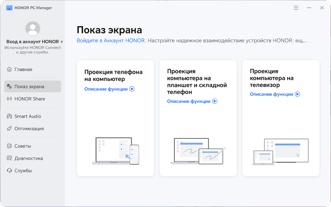Click Вход в аккаунт HONOR text

pos(32,42)
